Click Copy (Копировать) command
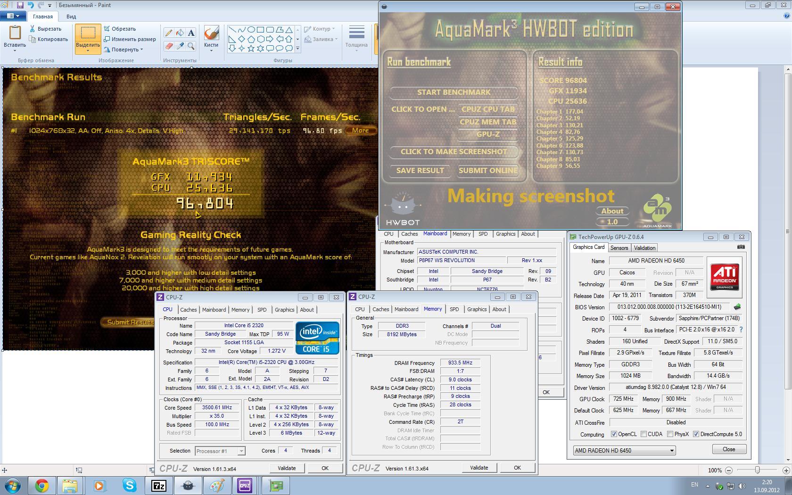The width and height of the screenshot is (792, 495). pyautogui.click(x=49, y=39)
